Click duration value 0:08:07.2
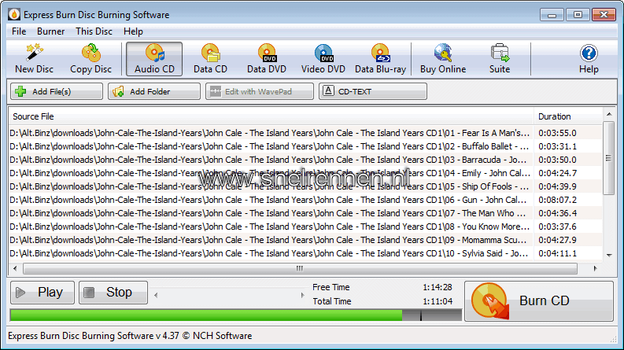The image size is (624, 350). pyautogui.click(x=557, y=200)
